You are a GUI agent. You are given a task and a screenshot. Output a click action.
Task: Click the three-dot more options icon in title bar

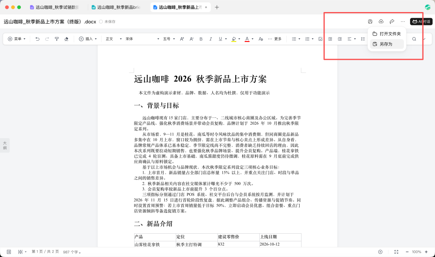(402, 22)
